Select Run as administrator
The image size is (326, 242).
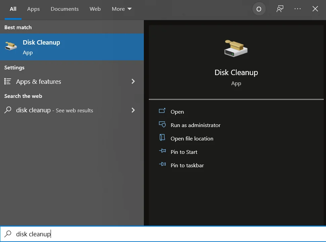point(196,125)
